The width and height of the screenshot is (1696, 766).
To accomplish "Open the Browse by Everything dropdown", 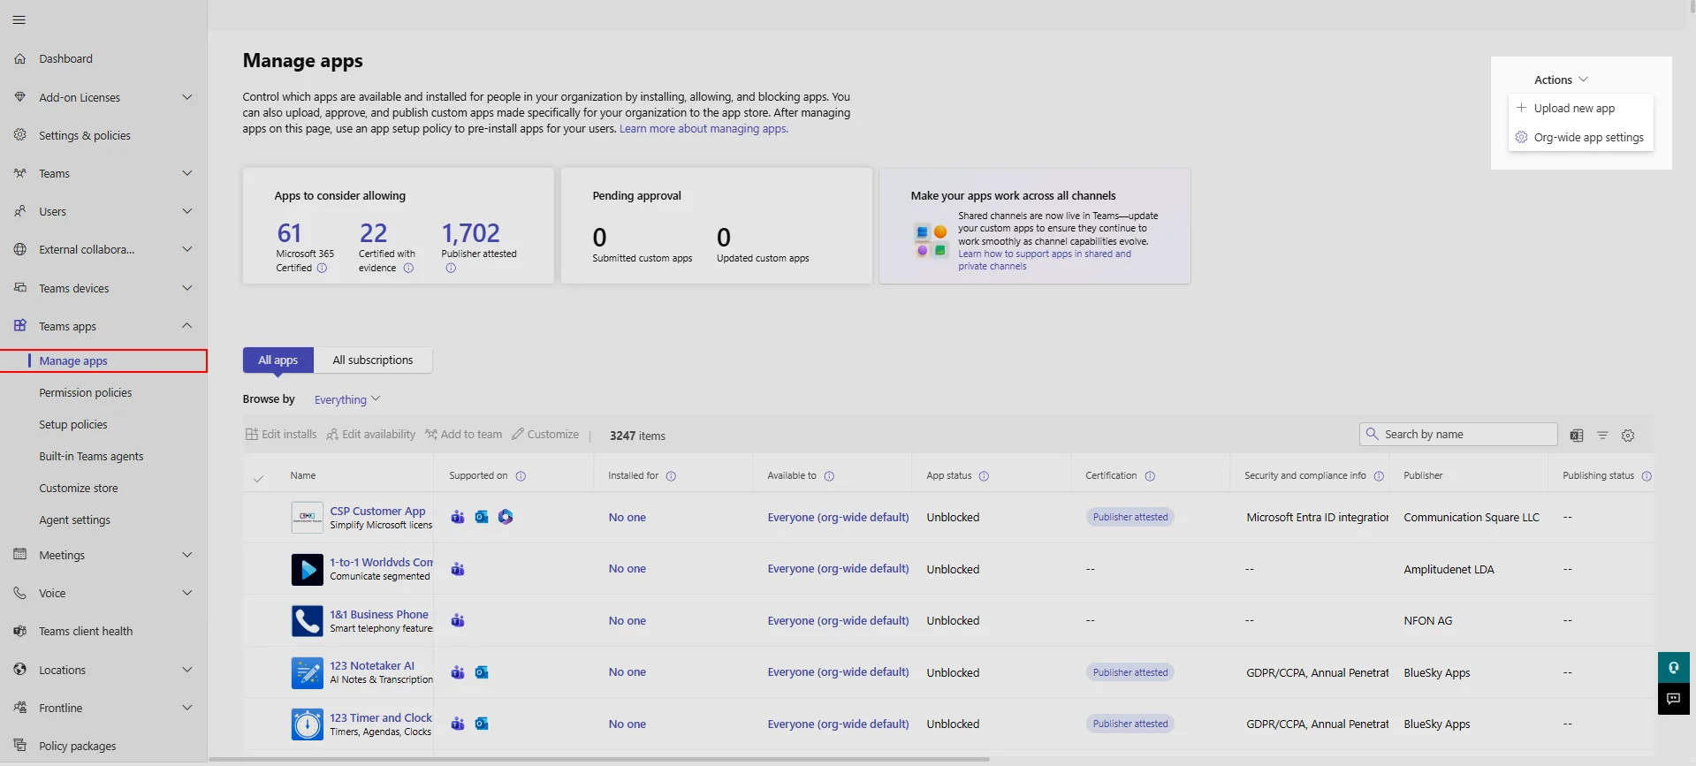I will click(x=347, y=399).
